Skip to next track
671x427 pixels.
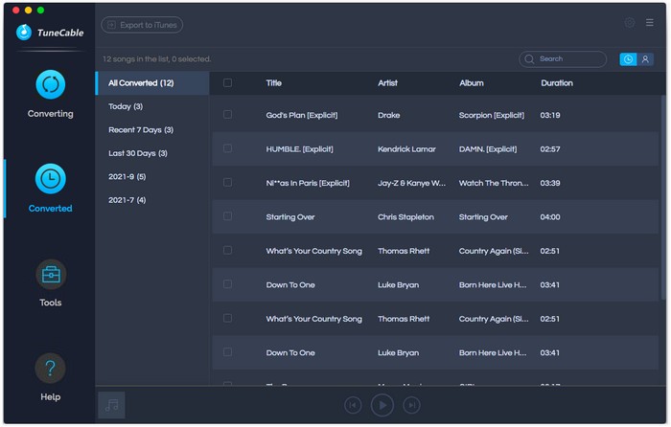[411, 405]
